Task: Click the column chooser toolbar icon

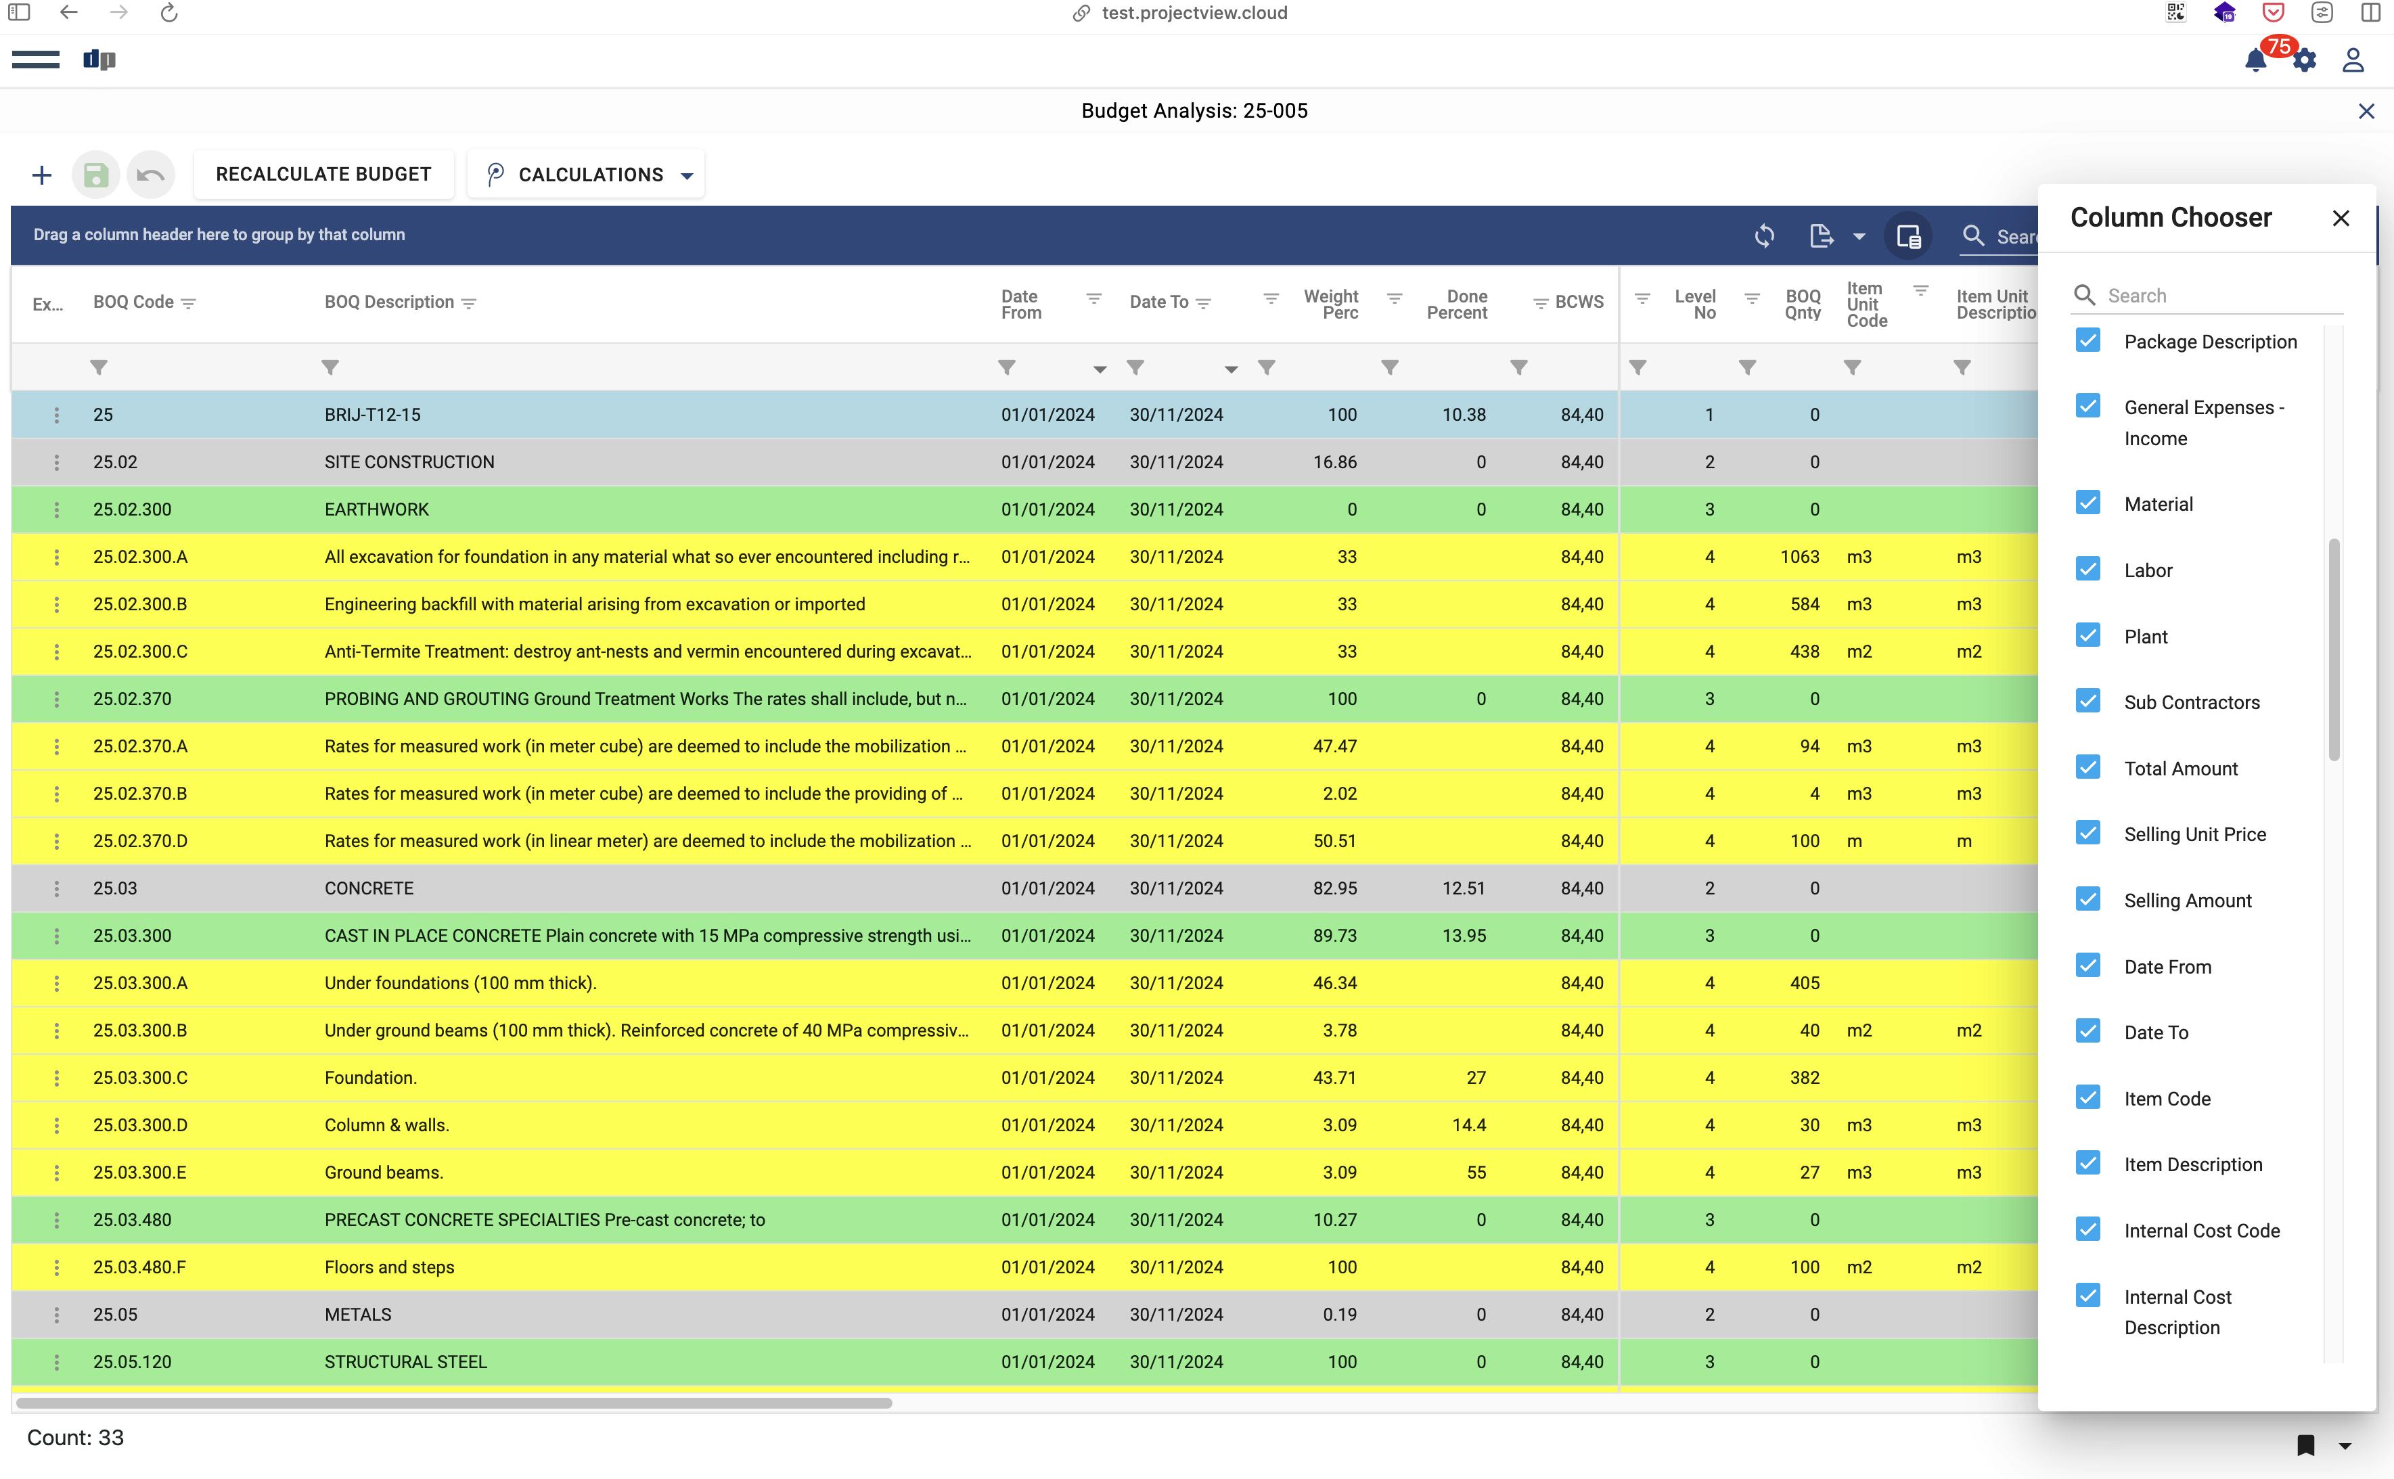Action: 1907,235
